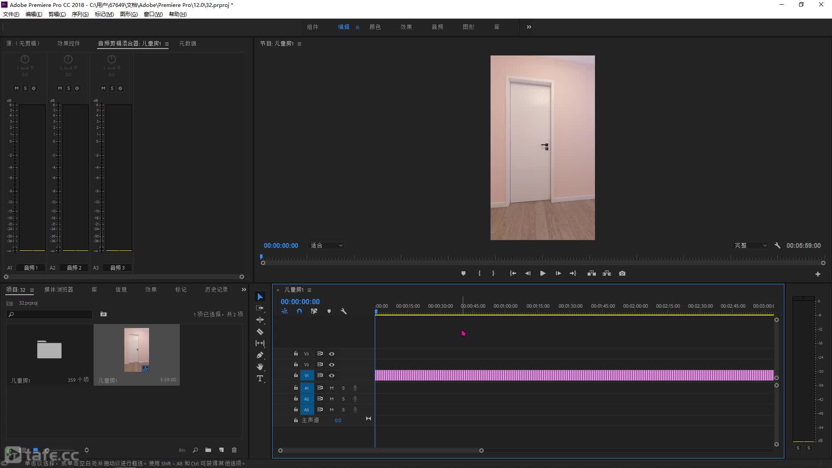This screenshot has height=468, width=832.
Task: Select the 儿童房1 sequence thumbnail
Action: (136, 350)
